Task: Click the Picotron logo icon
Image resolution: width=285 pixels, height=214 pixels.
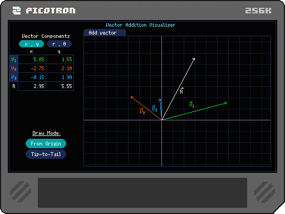Action: pyautogui.click(x=17, y=11)
